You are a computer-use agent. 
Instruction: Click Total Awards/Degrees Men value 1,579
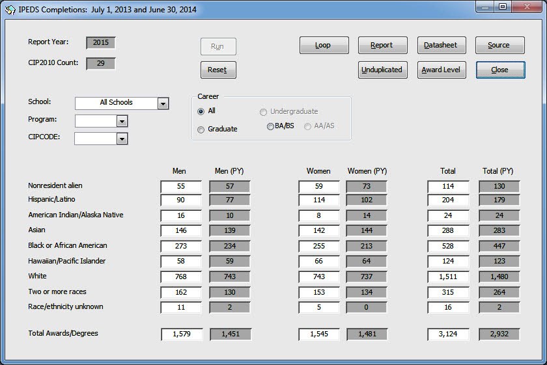coord(182,334)
